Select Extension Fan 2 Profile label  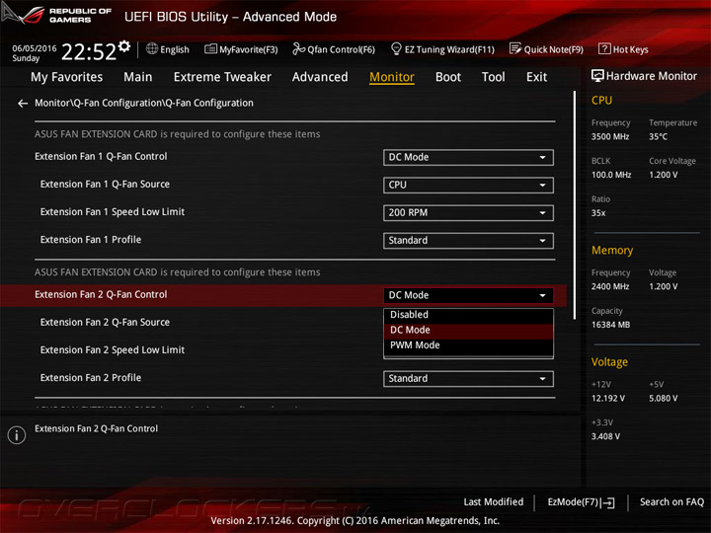pyautogui.click(x=90, y=378)
